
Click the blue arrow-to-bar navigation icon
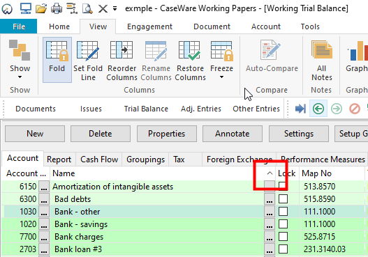(x=300, y=109)
